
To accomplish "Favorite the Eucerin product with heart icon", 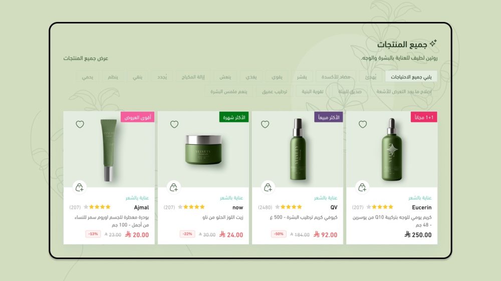I will click(362, 124).
